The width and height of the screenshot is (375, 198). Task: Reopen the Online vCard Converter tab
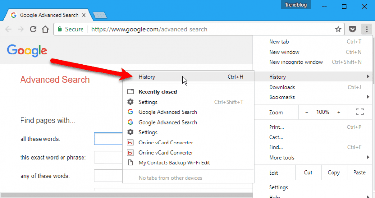tap(166, 143)
